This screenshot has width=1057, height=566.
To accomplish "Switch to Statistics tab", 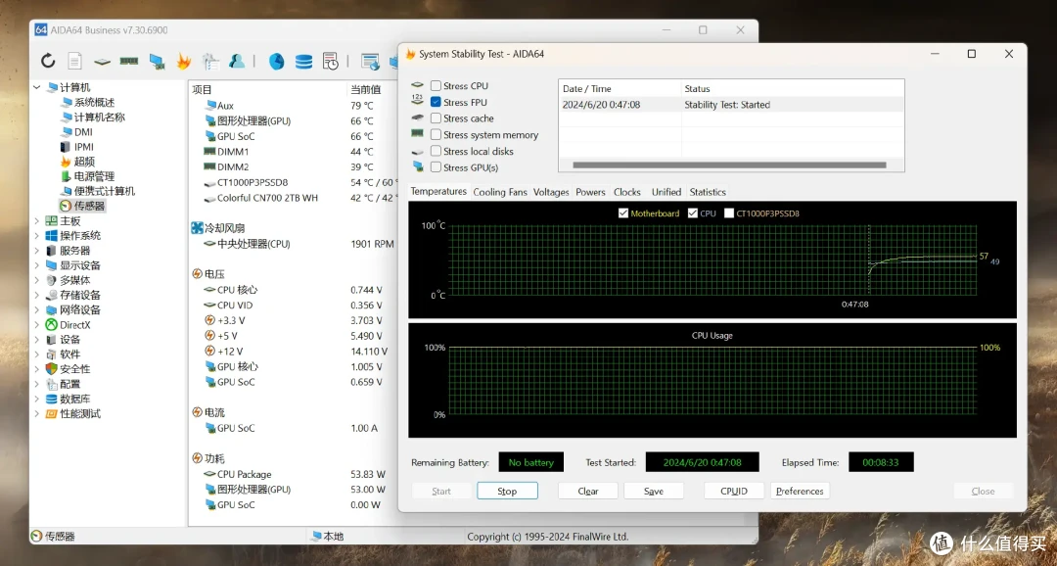I will point(708,192).
